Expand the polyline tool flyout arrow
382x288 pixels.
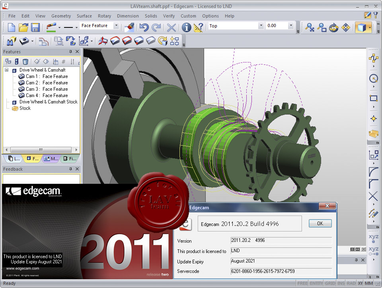pos(374,66)
